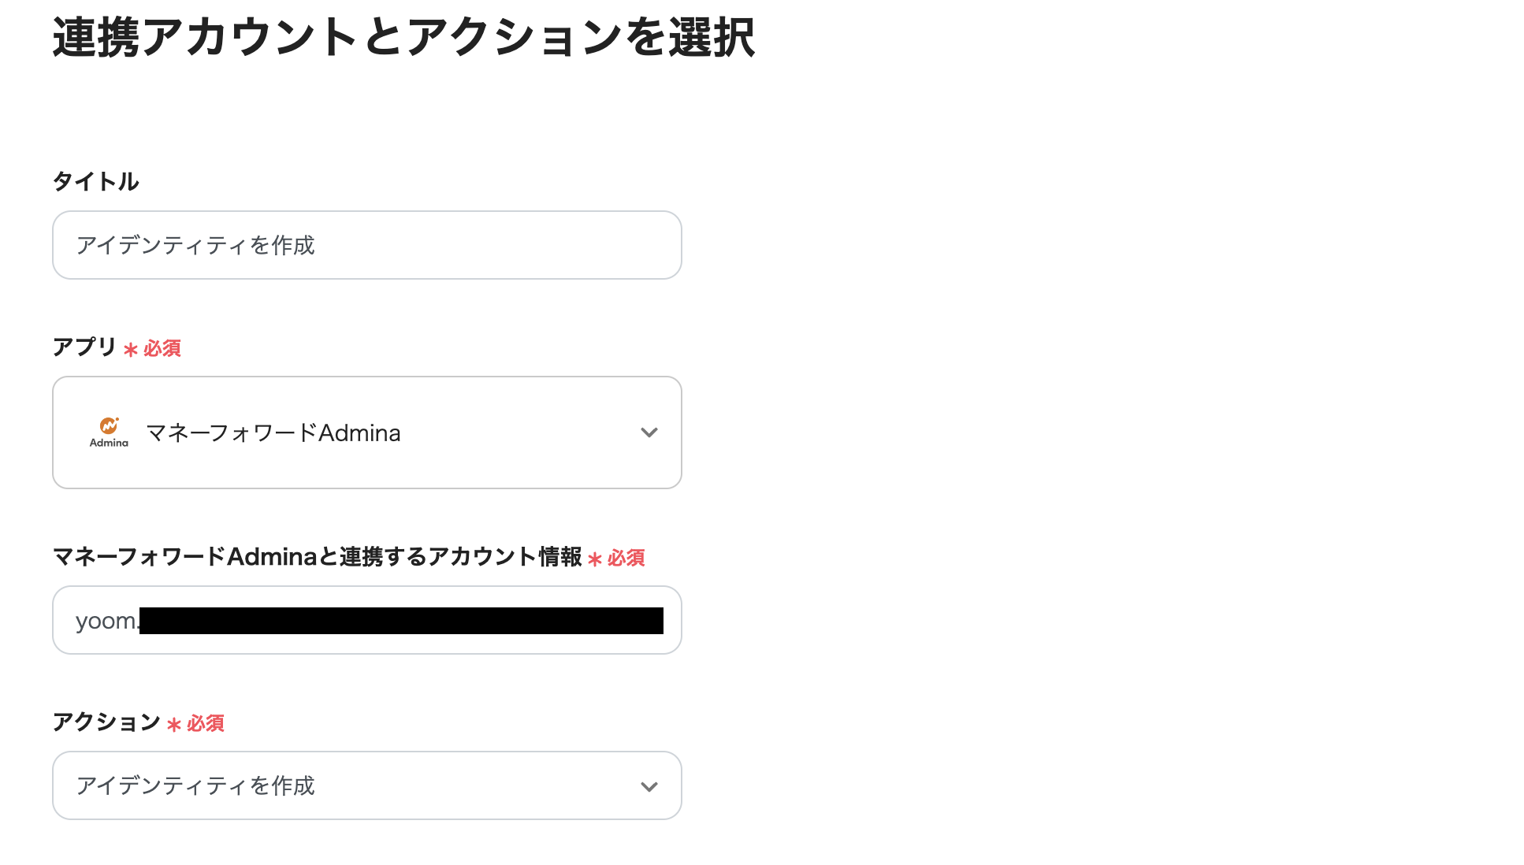Click the マネーフォワードAdmina app name text
The width and height of the screenshot is (1524, 865).
point(274,432)
